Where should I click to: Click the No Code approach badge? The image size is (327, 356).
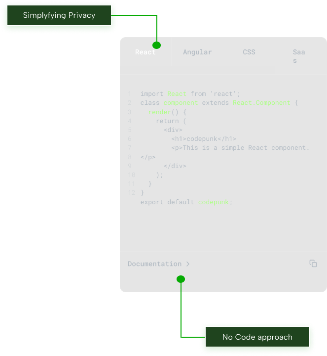257,337
